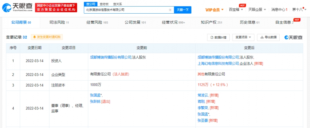Open the 常凌云 person link

tap(203, 95)
